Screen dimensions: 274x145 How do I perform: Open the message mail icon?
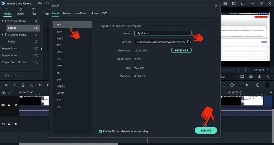(x=234, y=3)
